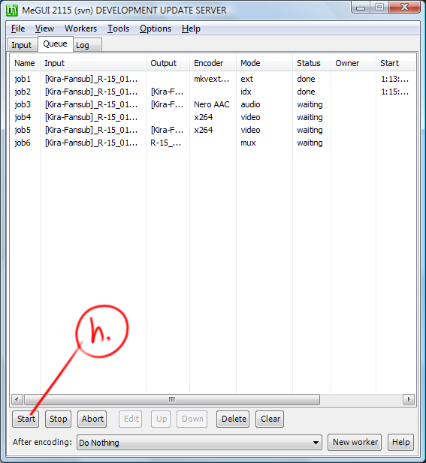The height and width of the screenshot is (463, 426).
Task: Click the Nero AAC encoder cell
Action: coord(212,104)
